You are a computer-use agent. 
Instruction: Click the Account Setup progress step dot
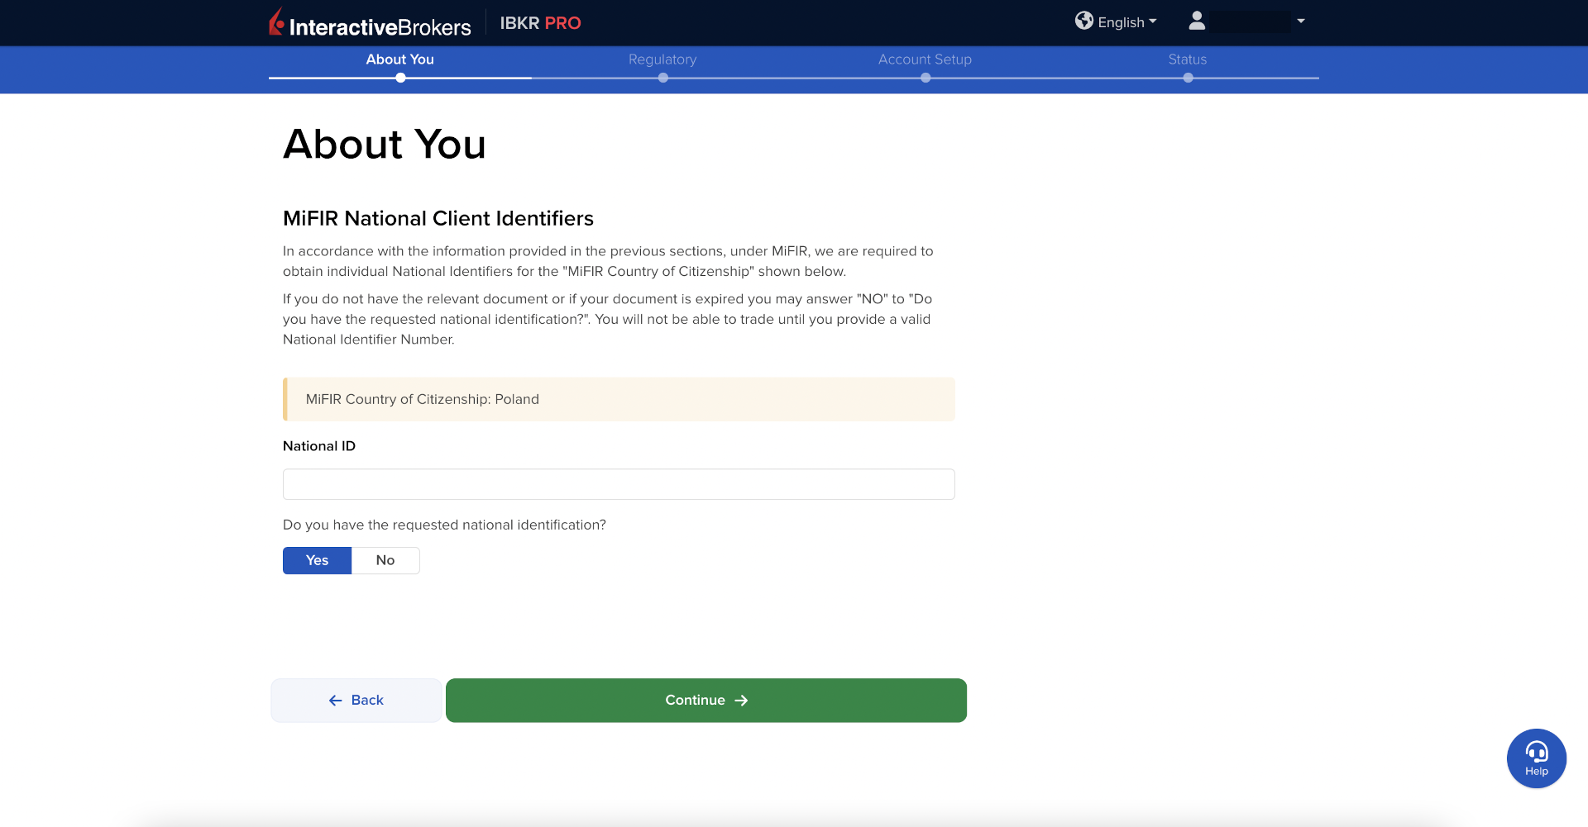[926, 78]
